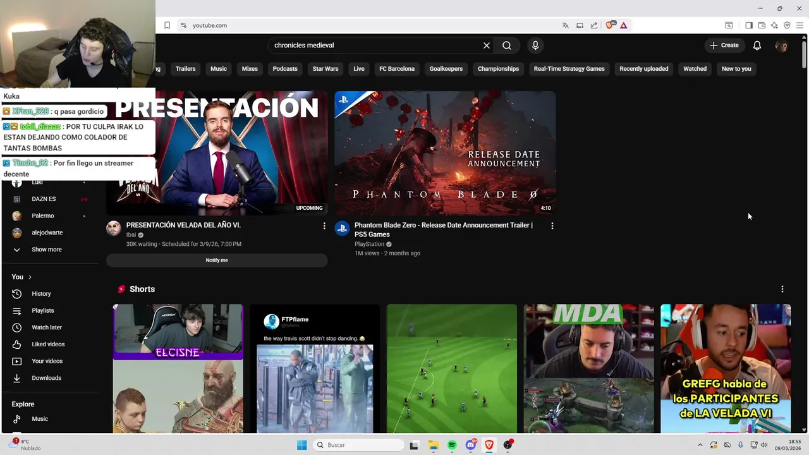This screenshot has height=455, width=809.
Task: Open Phantom Blade Zero video thumbnail
Action: 445,153
